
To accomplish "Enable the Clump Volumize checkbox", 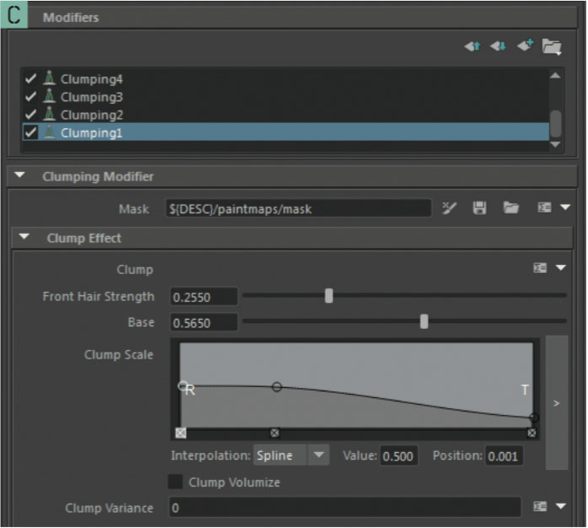I will [x=175, y=482].
